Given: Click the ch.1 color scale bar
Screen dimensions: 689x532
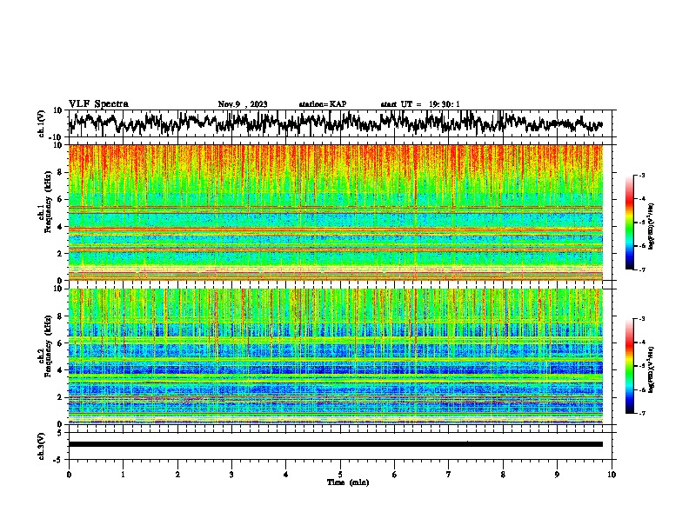Looking at the screenshot, I should 630,223.
